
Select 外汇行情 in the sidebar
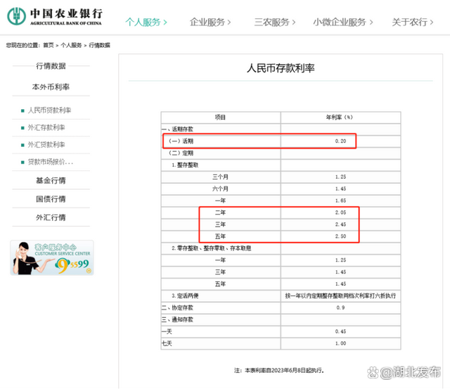51,217
